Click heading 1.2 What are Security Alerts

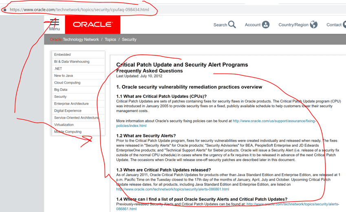146,136
